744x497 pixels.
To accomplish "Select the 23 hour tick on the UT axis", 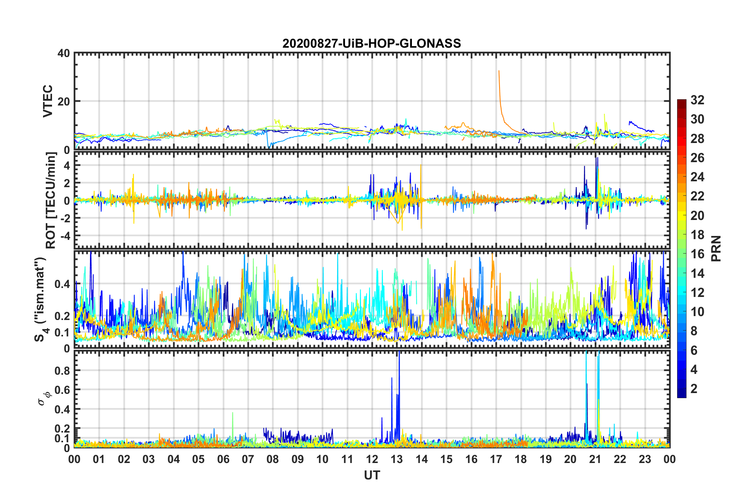I will click(645, 459).
